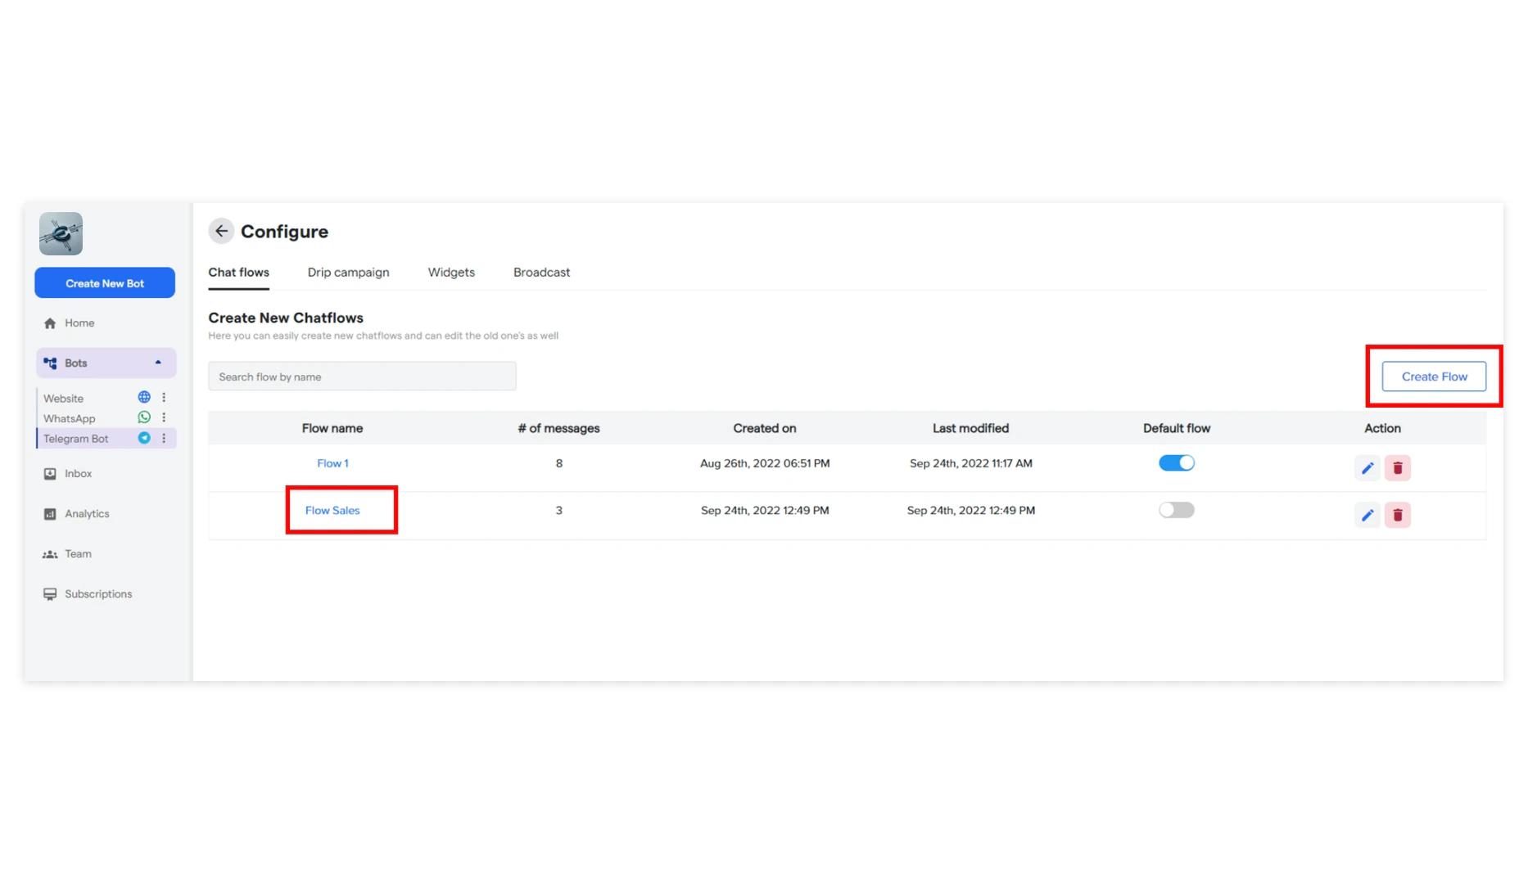Delete Flow Sales with trash icon
Image resolution: width=1528 pixels, height=884 pixels.
tap(1398, 515)
